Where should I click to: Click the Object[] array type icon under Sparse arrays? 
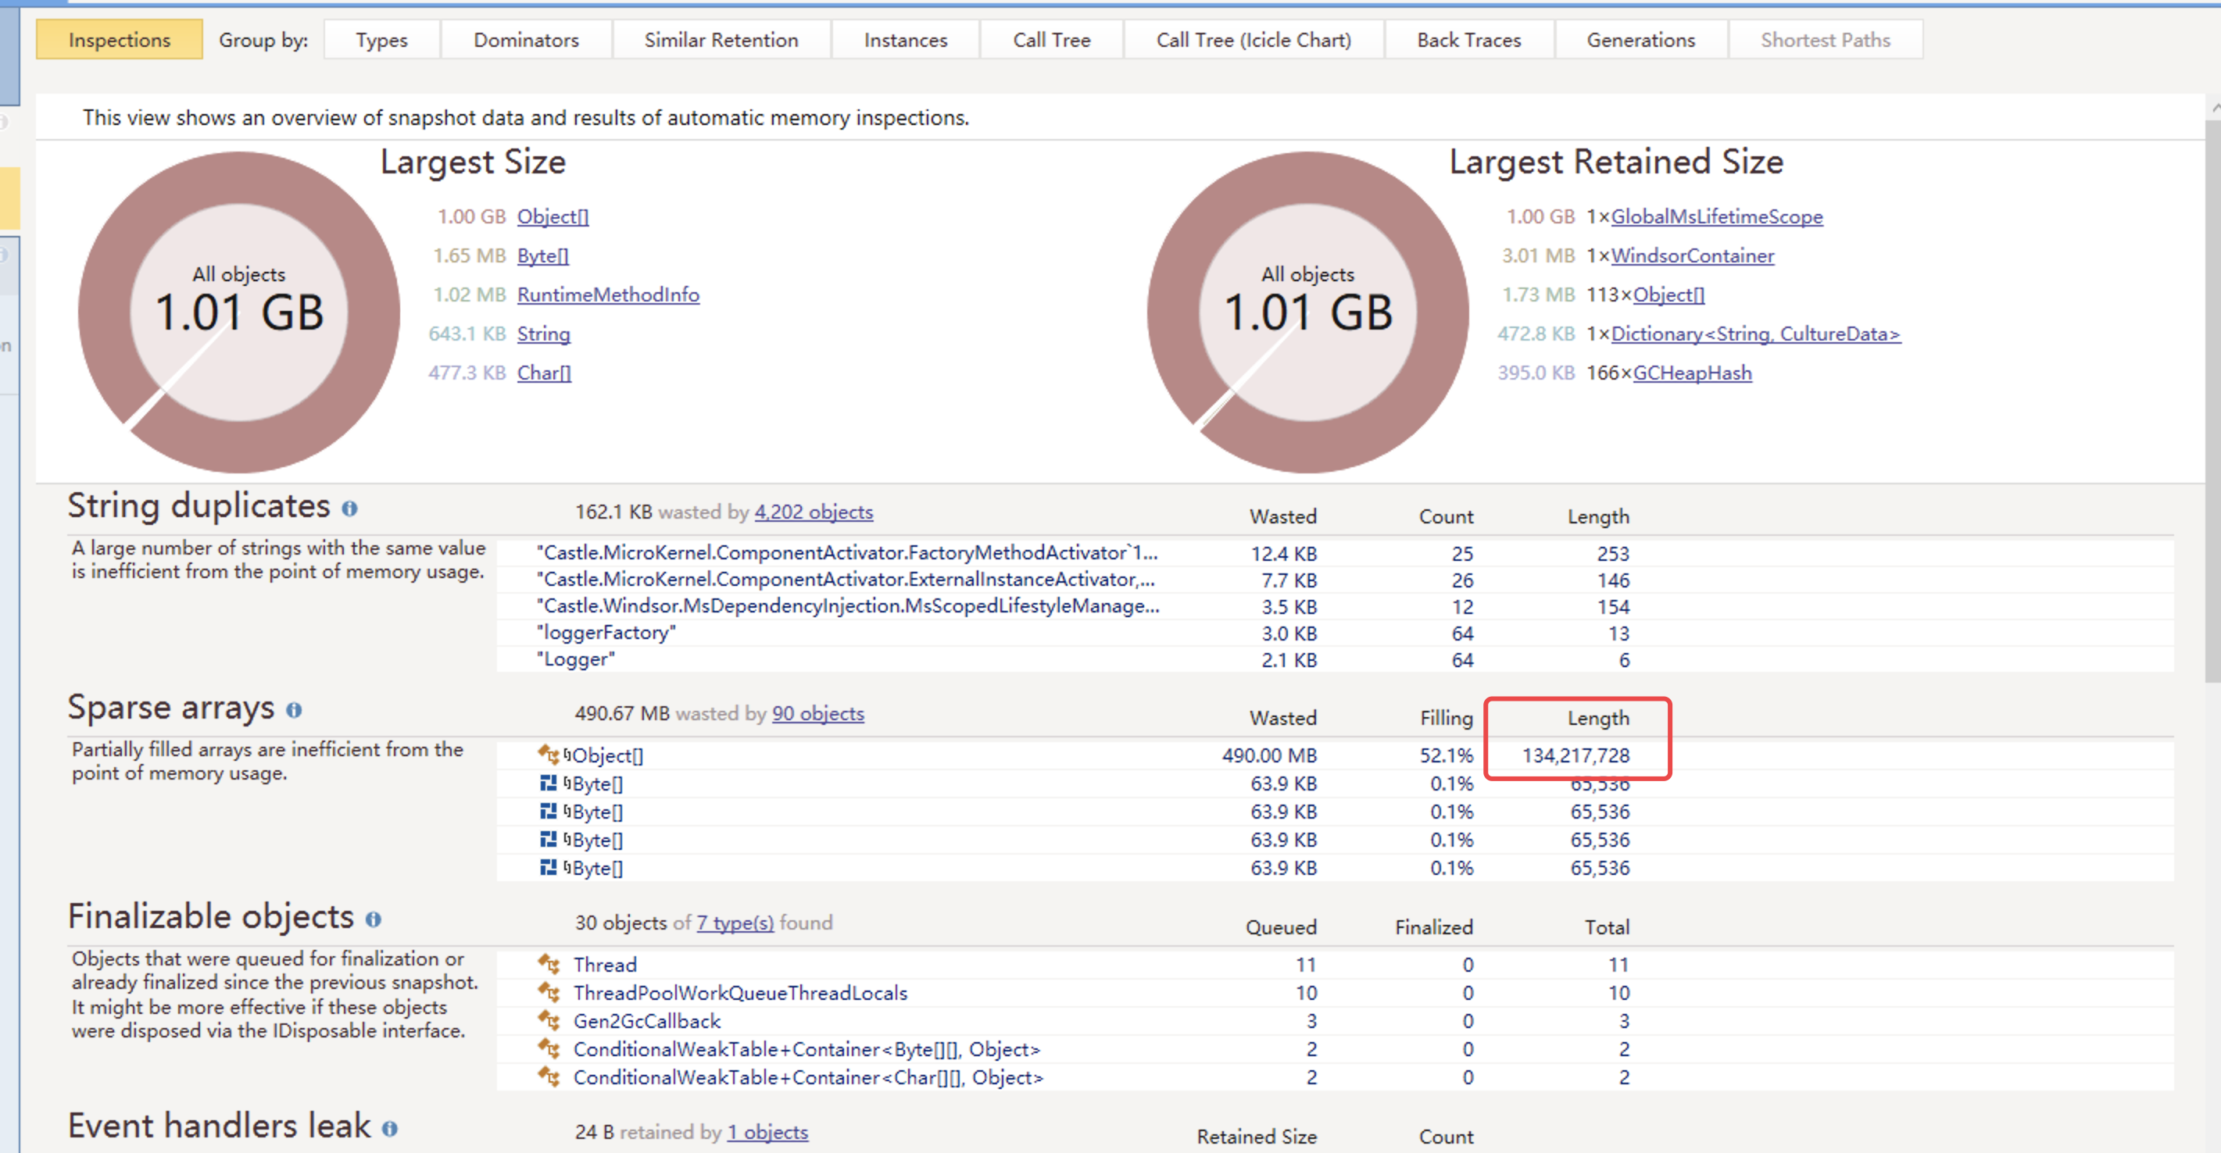(549, 755)
